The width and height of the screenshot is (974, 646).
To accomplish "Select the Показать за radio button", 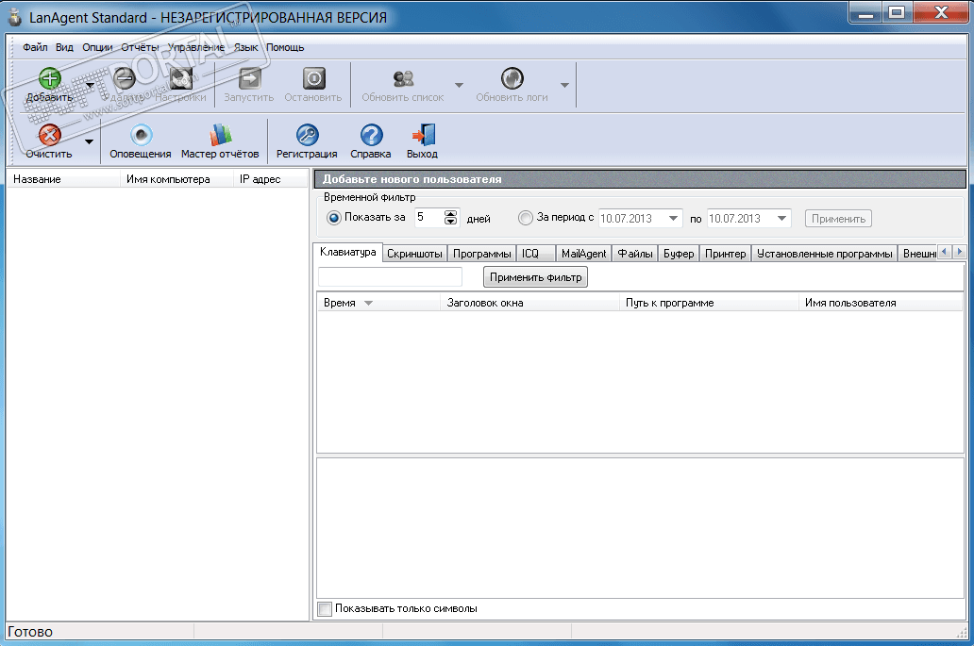I will (x=333, y=218).
